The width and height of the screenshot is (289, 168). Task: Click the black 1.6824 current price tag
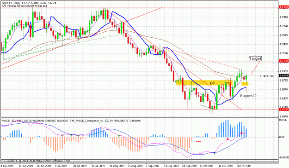click(x=284, y=75)
